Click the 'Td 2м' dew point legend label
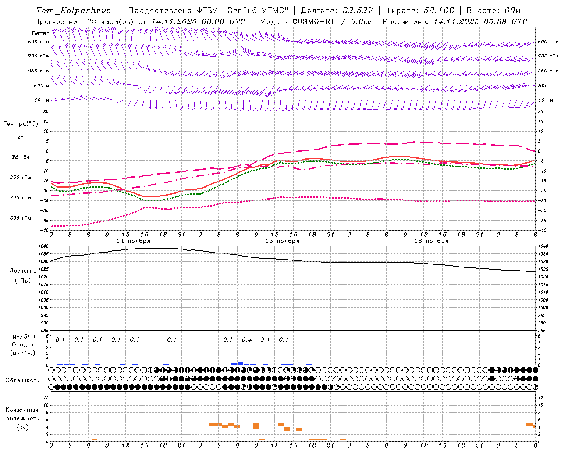561x449 pixels. 20,157
